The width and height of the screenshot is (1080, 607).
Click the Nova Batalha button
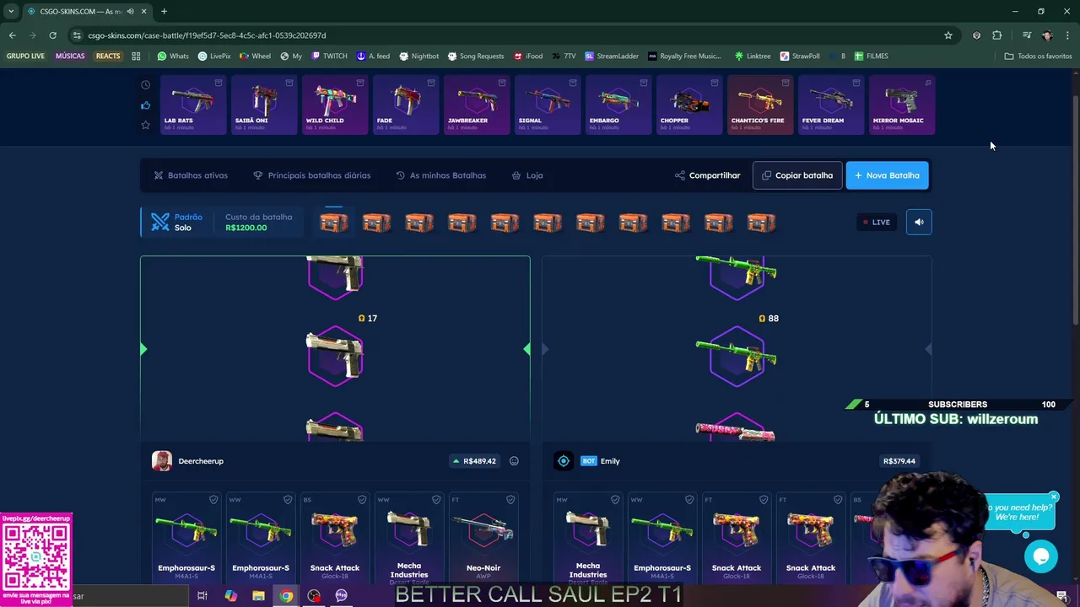pos(887,175)
